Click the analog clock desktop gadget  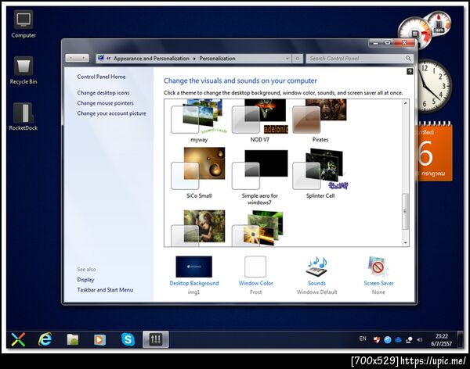click(x=433, y=85)
